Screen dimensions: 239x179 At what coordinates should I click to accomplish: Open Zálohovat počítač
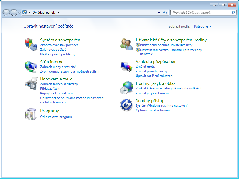[53, 50]
